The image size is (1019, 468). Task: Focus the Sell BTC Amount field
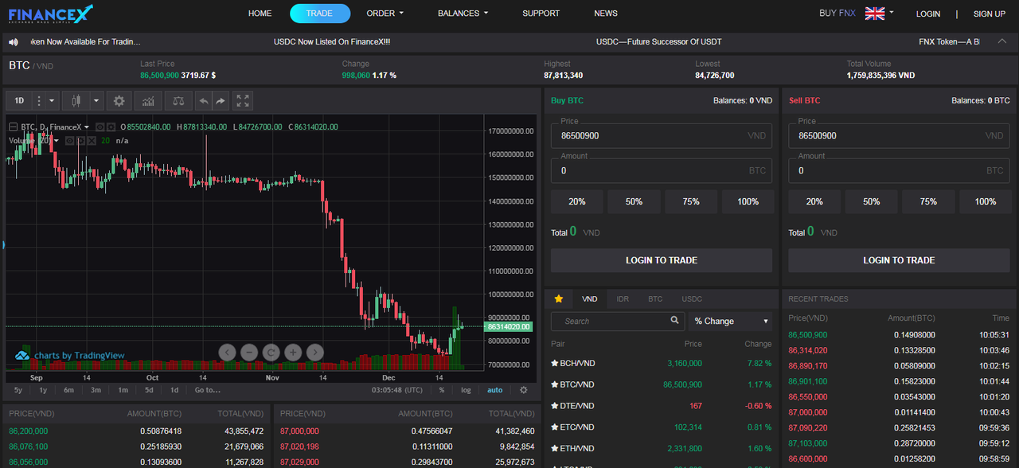tap(900, 170)
